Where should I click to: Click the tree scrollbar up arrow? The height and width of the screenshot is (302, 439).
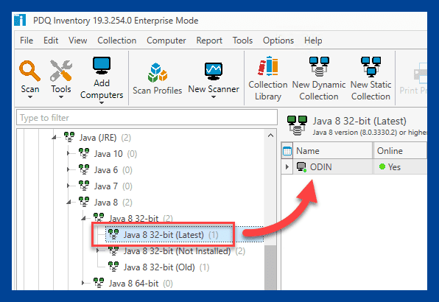(270, 136)
